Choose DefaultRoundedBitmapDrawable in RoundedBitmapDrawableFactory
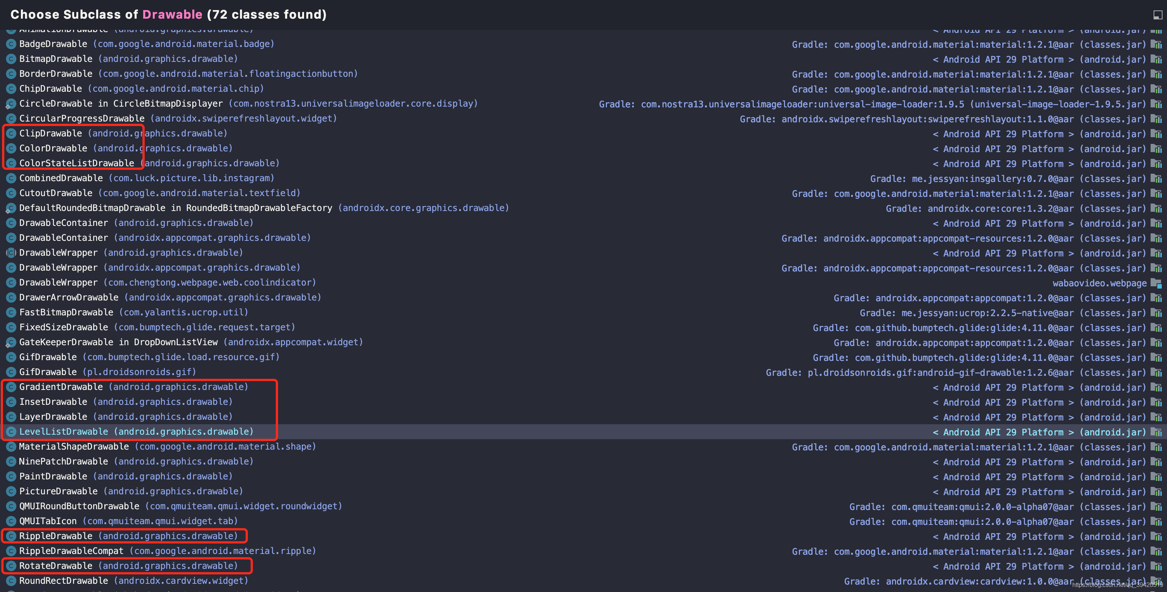Screen dimensions: 1167x592 pos(583,208)
